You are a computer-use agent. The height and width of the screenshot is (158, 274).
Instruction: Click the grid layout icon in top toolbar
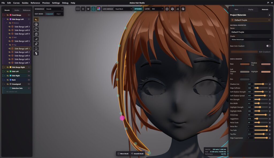click(x=78, y=9)
